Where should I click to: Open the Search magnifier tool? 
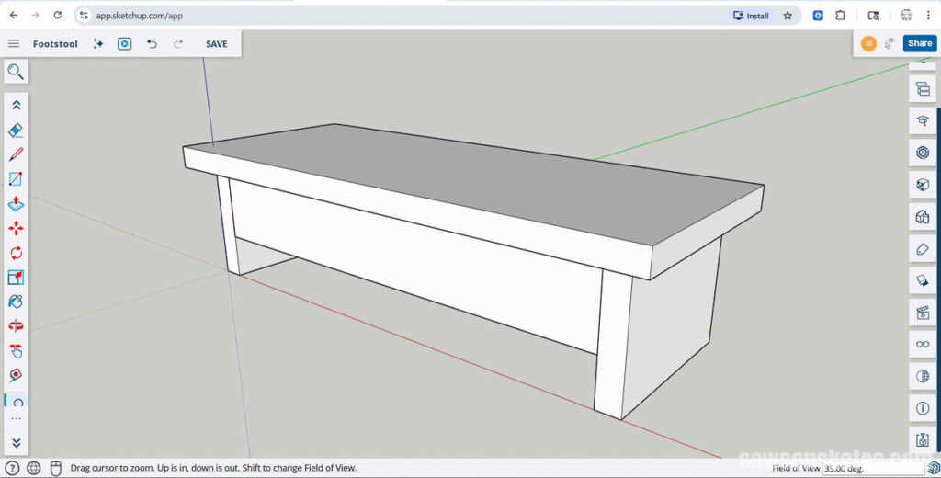(x=16, y=72)
